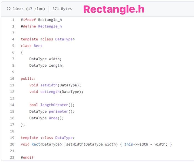Click line number 22 in the gutter
194x162 pixels.
(12, 157)
